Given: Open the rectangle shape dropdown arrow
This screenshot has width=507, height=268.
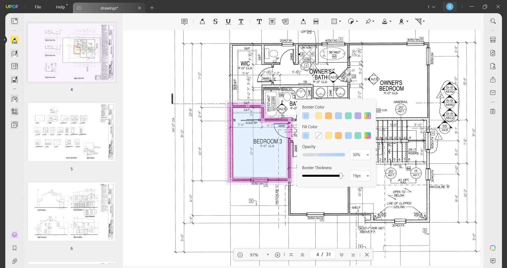Looking at the screenshot, I should 340,21.
